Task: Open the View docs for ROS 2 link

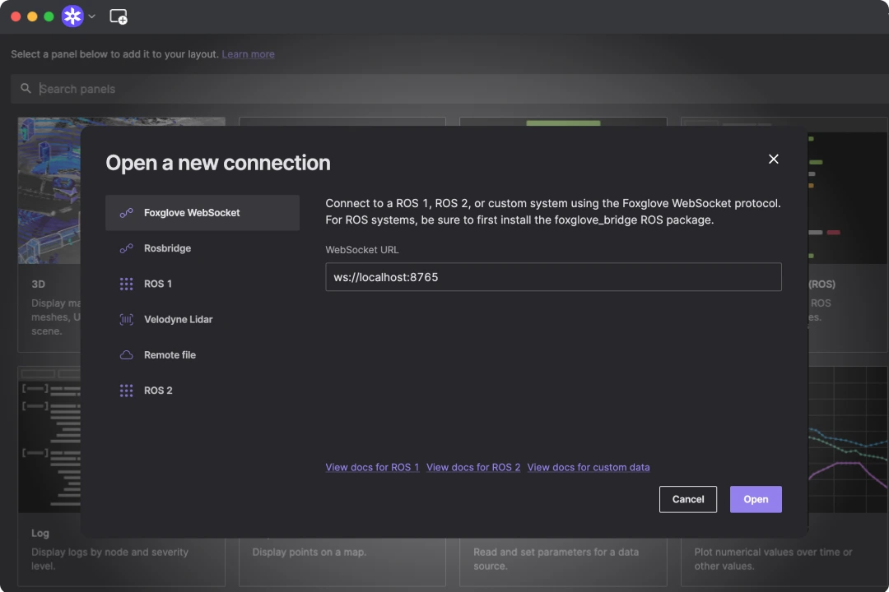Action: pyautogui.click(x=473, y=467)
